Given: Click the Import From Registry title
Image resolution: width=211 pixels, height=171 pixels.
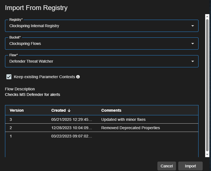Looking at the screenshot, I should point(36,8).
